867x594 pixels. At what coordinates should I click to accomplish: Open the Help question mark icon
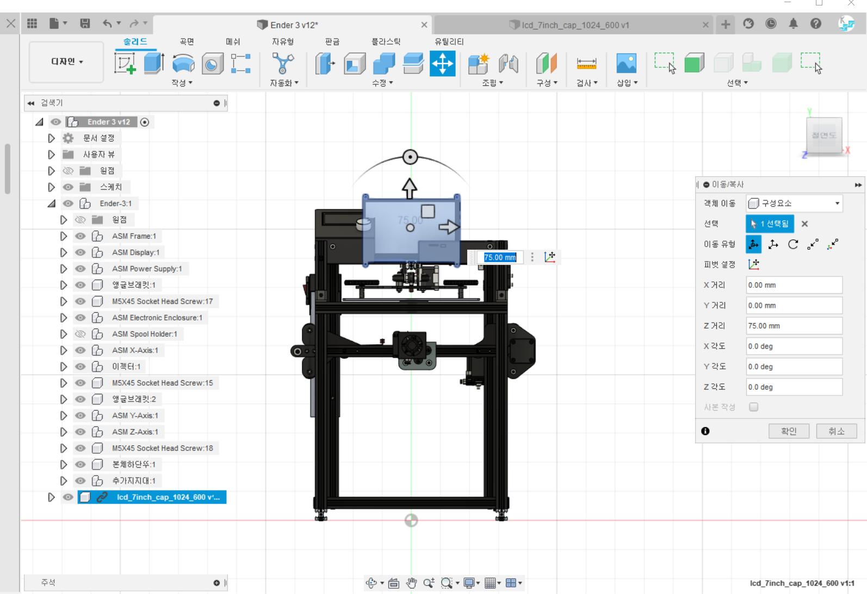click(x=816, y=23)
